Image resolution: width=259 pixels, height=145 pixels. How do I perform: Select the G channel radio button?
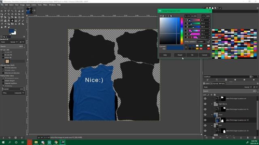pyautogui.click(x=185, y=23)
